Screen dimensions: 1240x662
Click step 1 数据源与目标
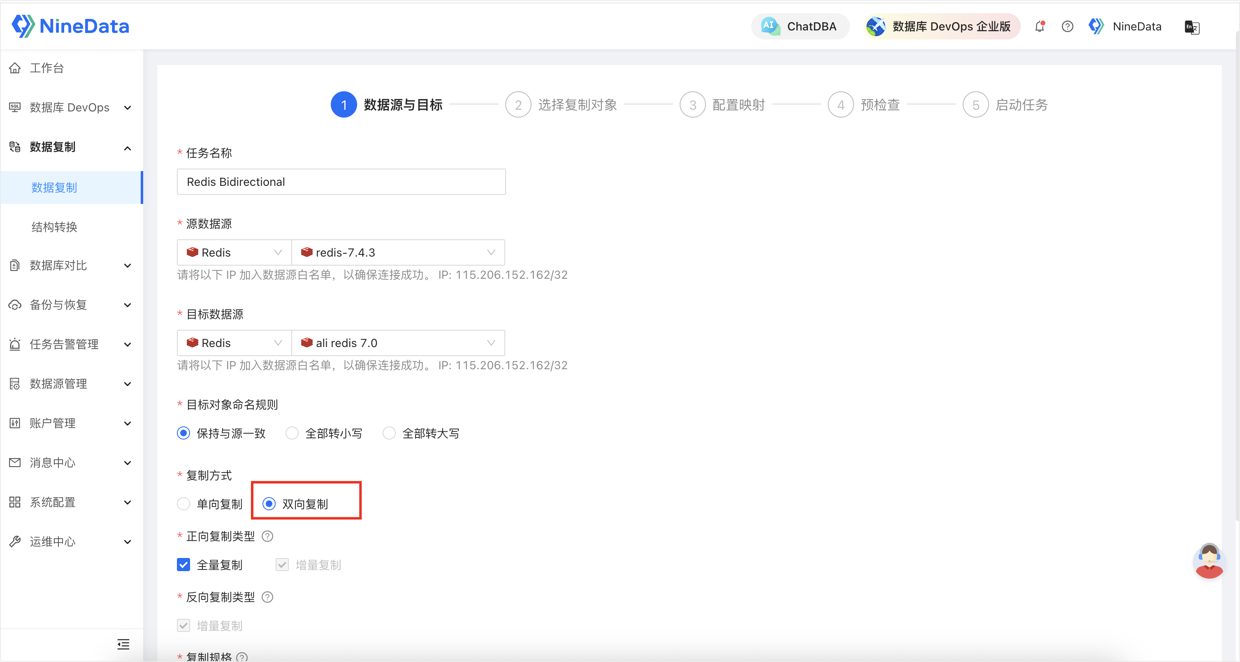[x=387, y=104]
